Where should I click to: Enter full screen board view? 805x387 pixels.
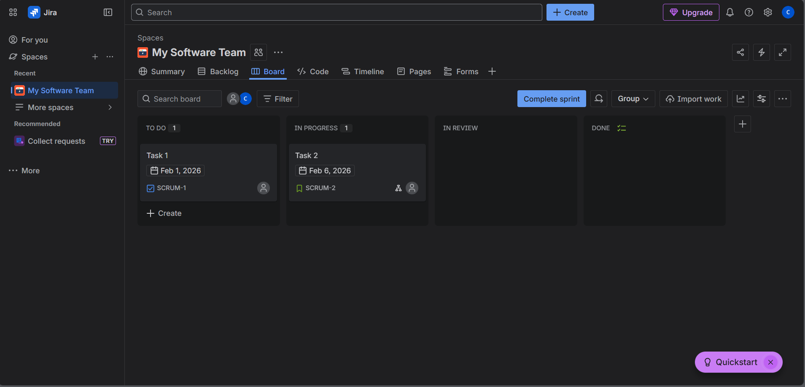pos(782,52)
